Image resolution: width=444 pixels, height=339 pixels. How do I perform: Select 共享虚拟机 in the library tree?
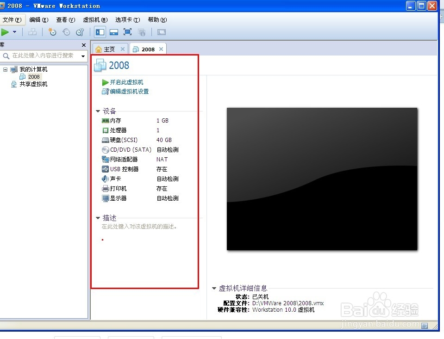33,84
